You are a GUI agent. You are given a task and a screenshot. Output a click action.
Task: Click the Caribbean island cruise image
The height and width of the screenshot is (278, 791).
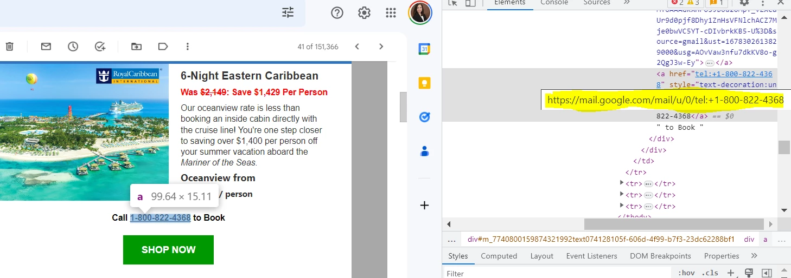84,132
